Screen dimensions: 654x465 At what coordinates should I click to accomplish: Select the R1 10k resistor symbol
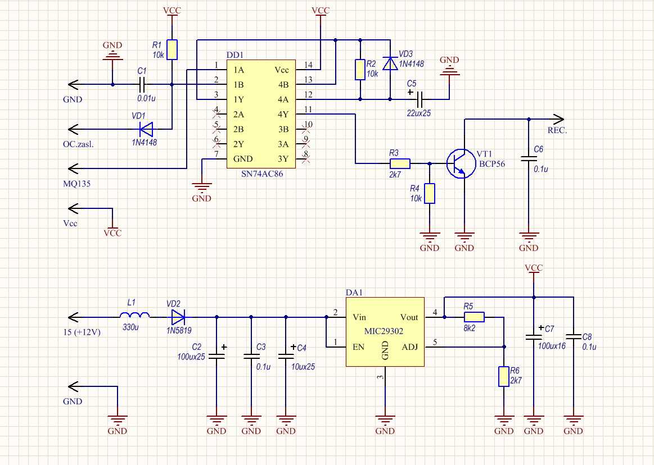[172, 49]
